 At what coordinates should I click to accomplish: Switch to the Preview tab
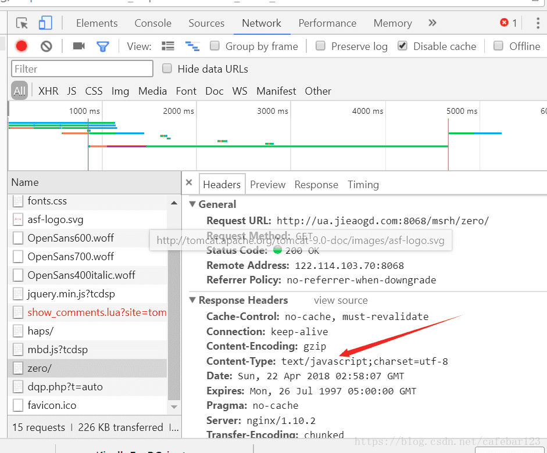[x=267, y=184]
